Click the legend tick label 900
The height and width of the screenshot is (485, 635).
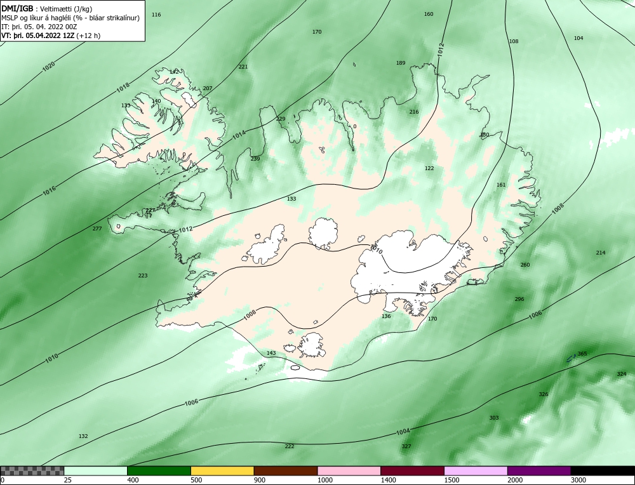pyautogui.click(x=260, y=480)
